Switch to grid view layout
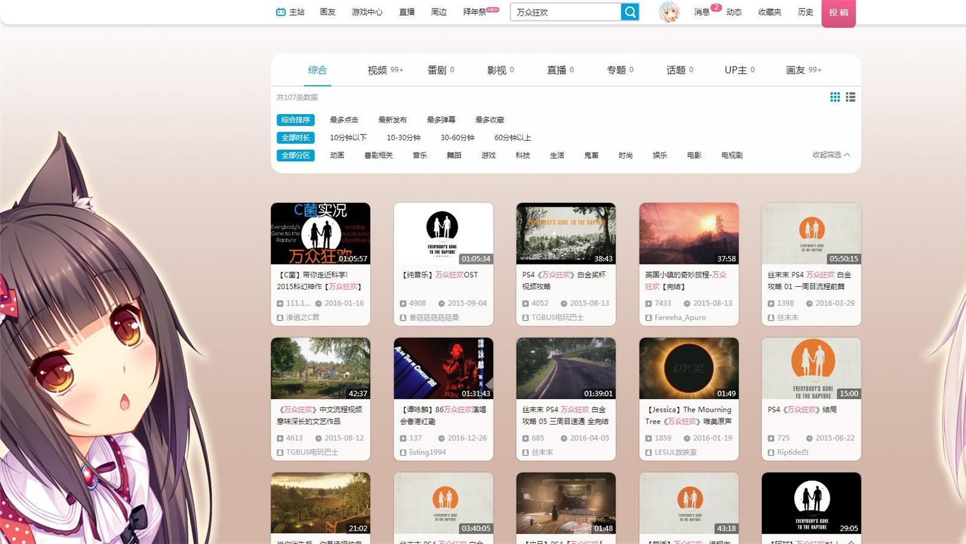This screenshot has height=544, width=966. pyautogui.click(x=835, y=97)
